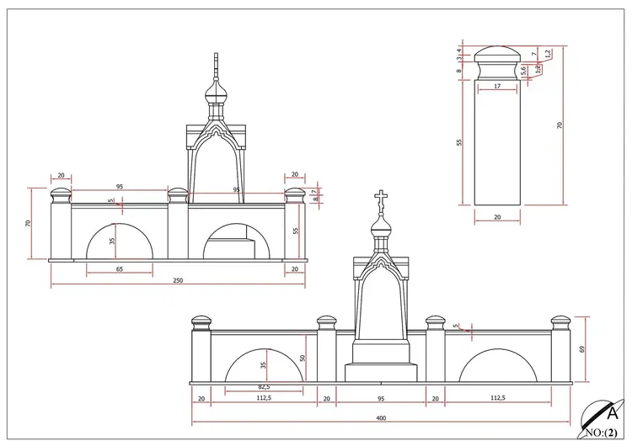Select the '400' overall width dimension
The height and width of the screenshot is (446, 632).
[x=381, y=417]
